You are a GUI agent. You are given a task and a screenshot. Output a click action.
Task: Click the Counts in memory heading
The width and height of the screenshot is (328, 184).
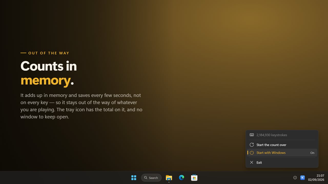pyautogui.click(x=49, y=73)
